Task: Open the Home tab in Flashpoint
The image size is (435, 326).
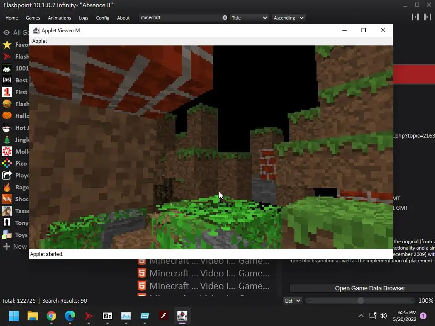Action: [11, 18]
